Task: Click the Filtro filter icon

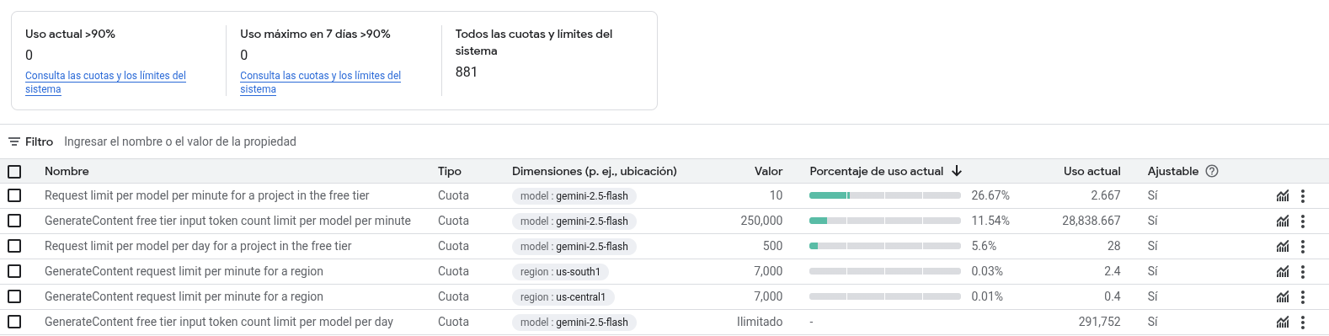Action: tap(14, 141)
